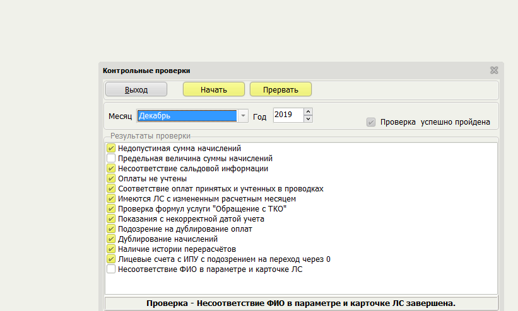Viewport: 518px width, 311px height.
Task: Uncheck Показания с некорректной датой учета
Action: [111, 218]
